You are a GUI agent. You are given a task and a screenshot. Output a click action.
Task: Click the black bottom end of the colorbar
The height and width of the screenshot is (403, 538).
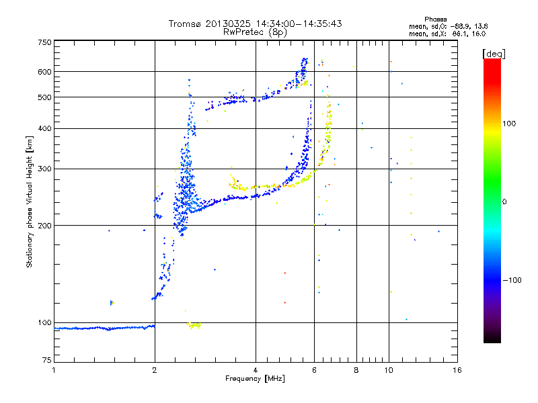click(492, 338)
